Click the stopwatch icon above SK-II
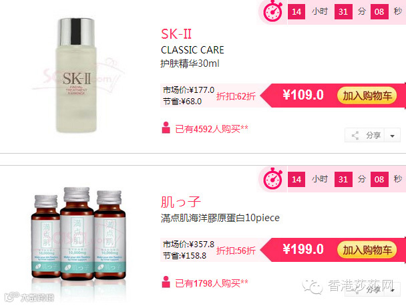This screenshot has height=306, width=406. [272, 11]
